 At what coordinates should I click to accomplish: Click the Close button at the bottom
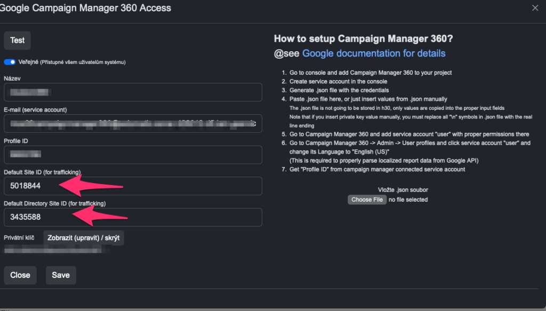20,275
